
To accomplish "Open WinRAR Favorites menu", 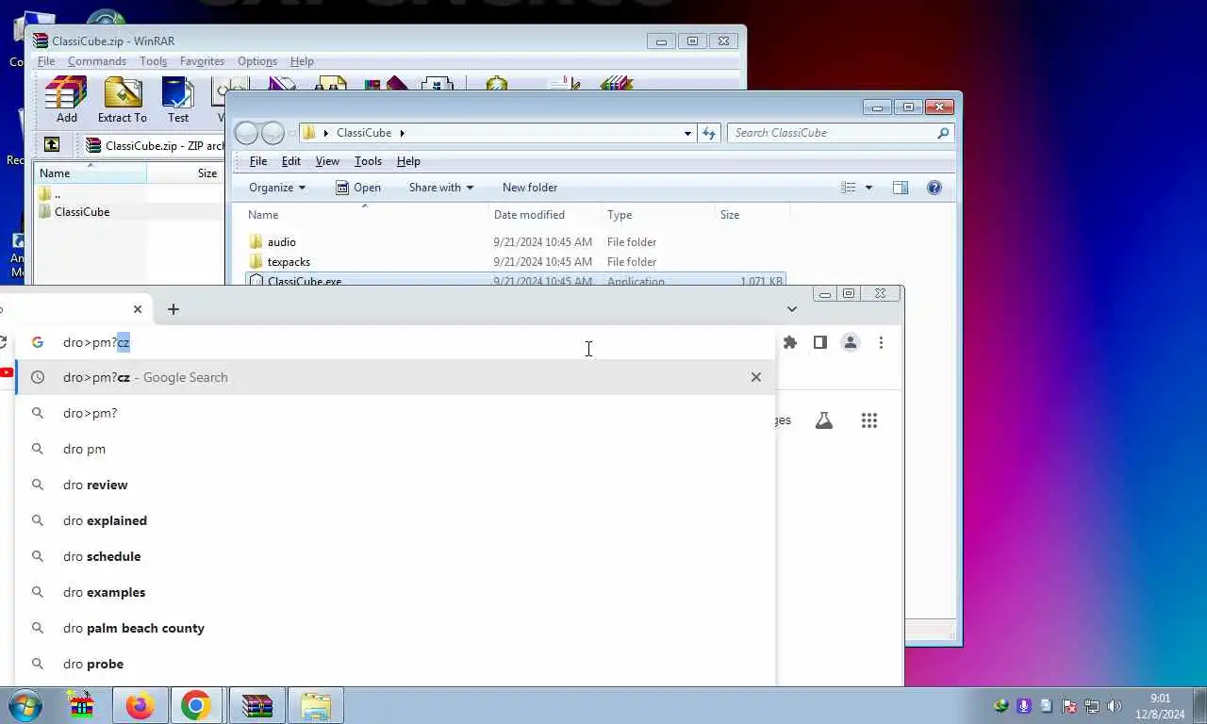I will 202,61.
